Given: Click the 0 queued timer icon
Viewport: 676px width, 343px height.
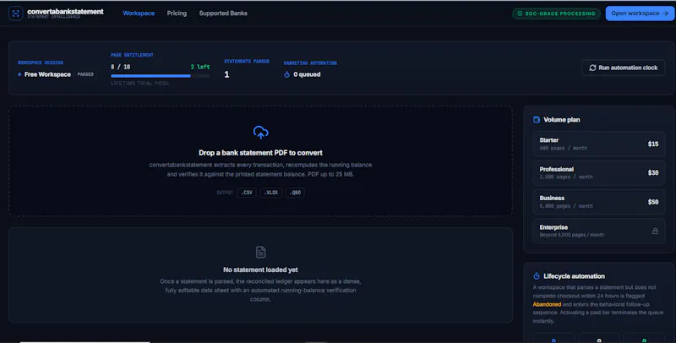Looking at the screenshot, I should (286, 74).
